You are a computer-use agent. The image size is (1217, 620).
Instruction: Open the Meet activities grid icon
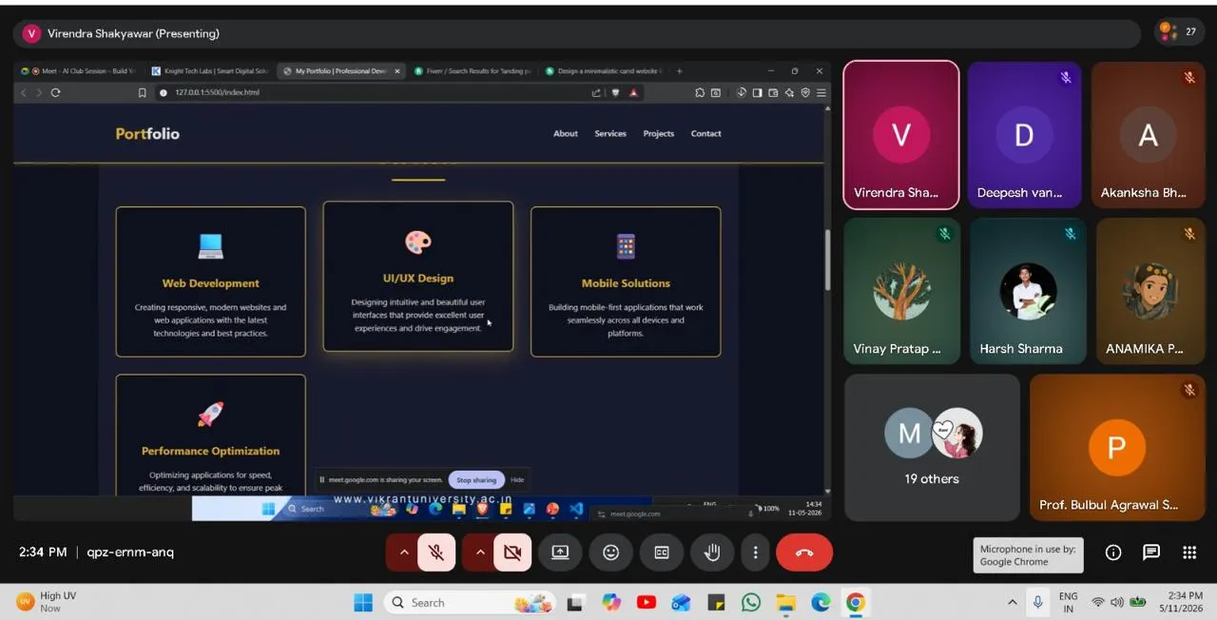[1189, 552]
